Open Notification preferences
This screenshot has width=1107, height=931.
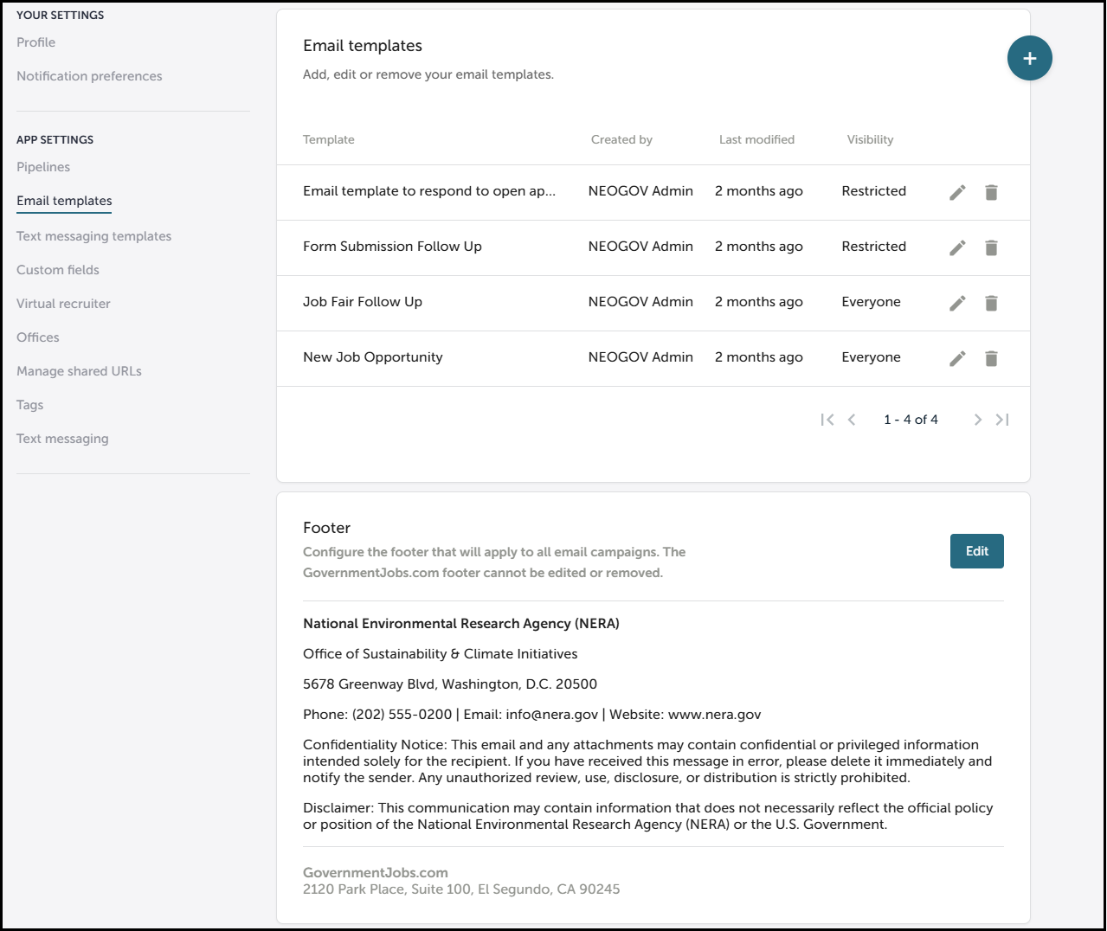(89, 76)
